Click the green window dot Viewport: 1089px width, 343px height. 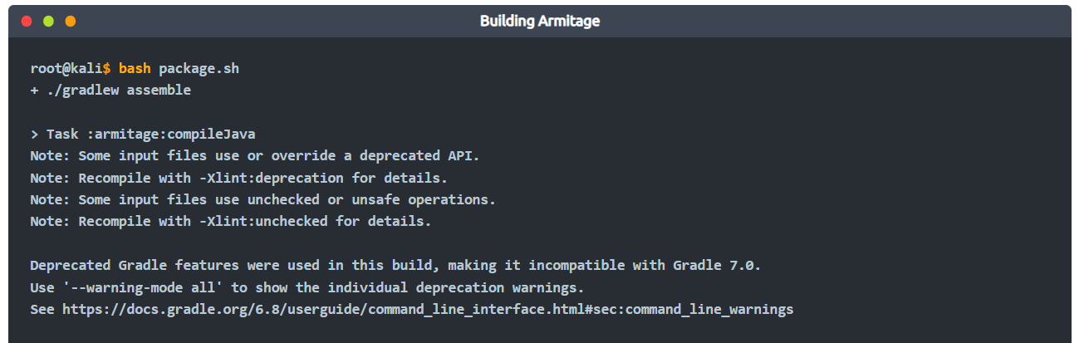49,21
